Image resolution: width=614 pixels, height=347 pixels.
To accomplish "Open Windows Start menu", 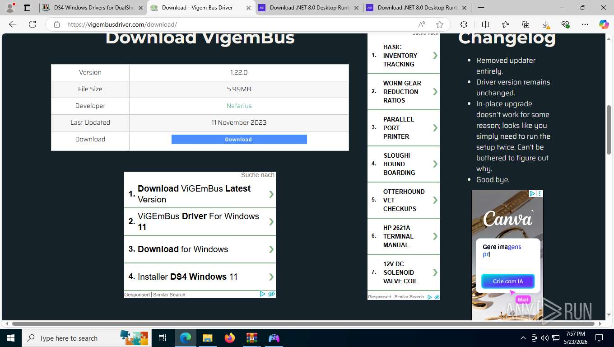I will [10, 338].
